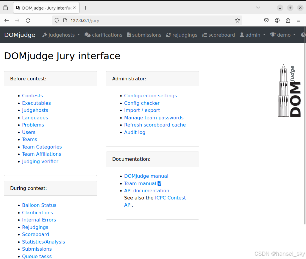Open the Users link
306x259 pixels.
click(29, 132)
